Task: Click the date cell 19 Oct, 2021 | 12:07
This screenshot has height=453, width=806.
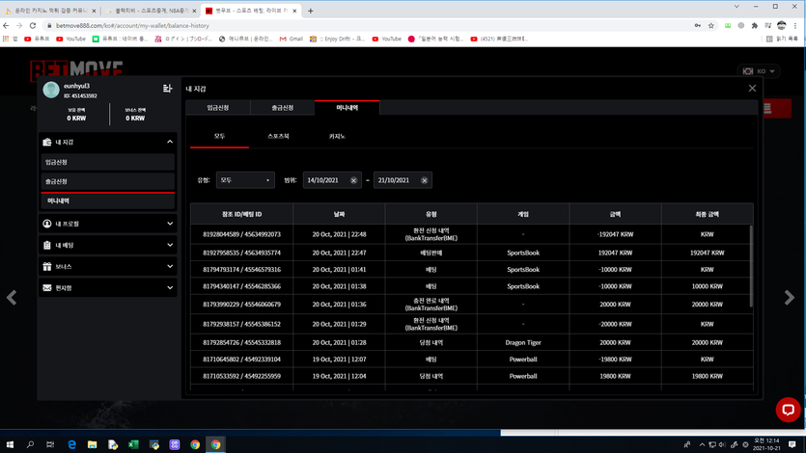Action: [x=339, y=360]
